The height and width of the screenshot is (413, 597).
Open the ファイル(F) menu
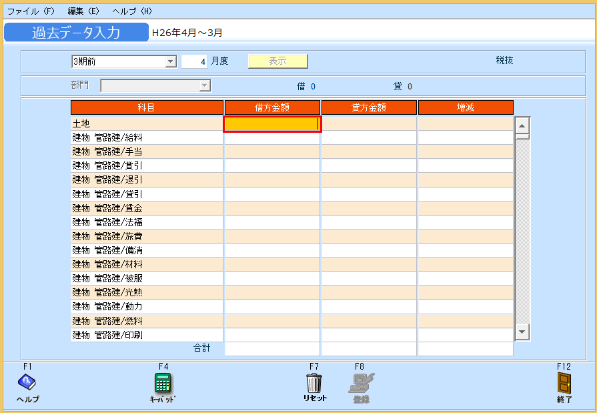coord(31,11)
